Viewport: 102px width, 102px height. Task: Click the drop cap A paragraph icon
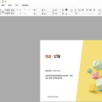pyautogui.click(x=79, y=10)
